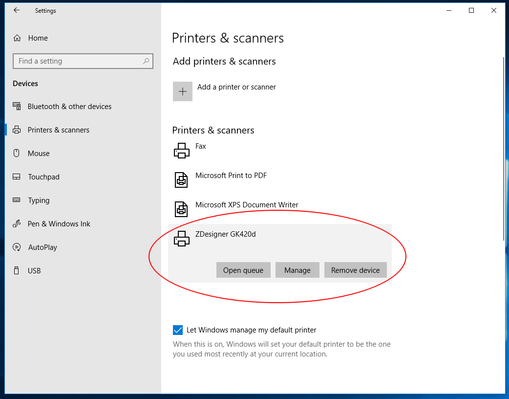Open the Touchpad settings icon
The width and height of the screenshot is (509, 399).
[18, 177]
